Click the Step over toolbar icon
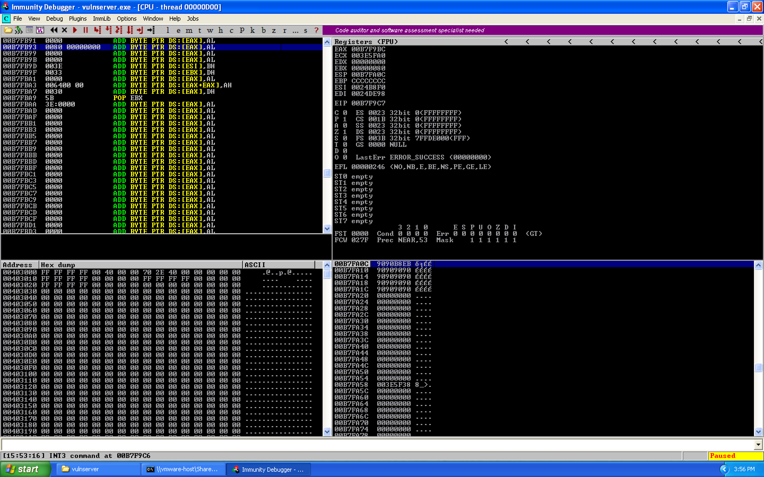The width and height of the screenshot is (764, 477). 108,30
